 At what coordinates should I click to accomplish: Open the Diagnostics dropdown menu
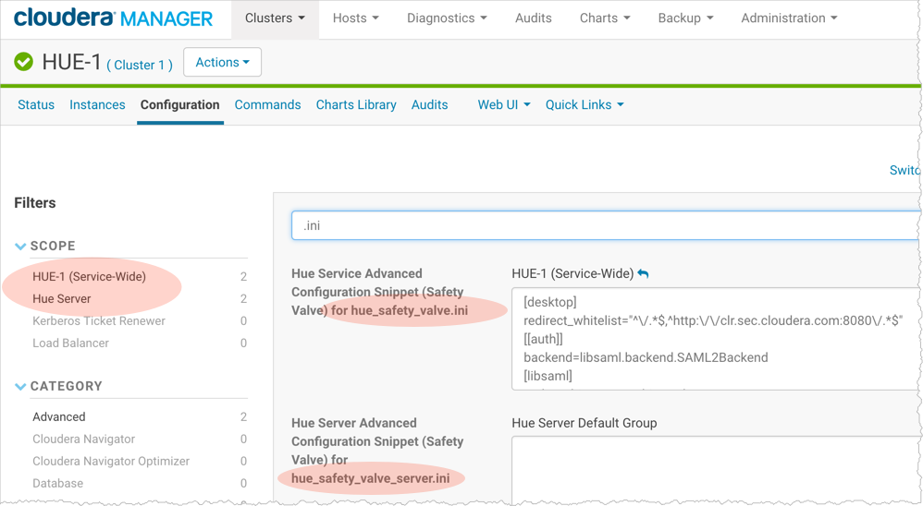click(x=447, y=18)
